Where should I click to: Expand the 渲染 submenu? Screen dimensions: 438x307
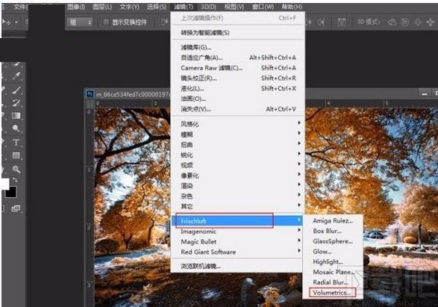tap(238, 186)
